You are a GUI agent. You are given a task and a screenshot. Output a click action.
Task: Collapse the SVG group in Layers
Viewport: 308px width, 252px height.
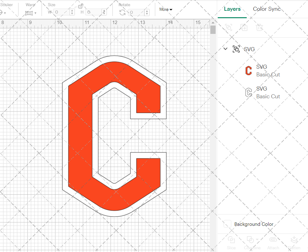pyautogui.click(x=225, y=49)
